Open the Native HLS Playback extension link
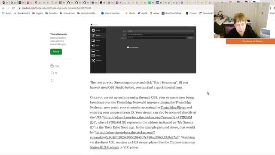Screen dimensions: 275x155 pyautogui.click(x=104, y=147)
